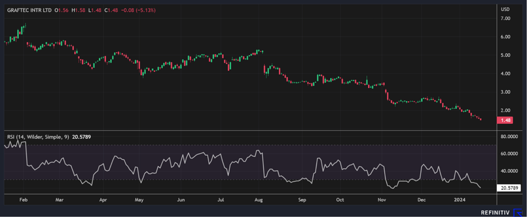Screen dimensions: 527x217
Task: Click the 2.00 level on price axis
Action: 505,111
